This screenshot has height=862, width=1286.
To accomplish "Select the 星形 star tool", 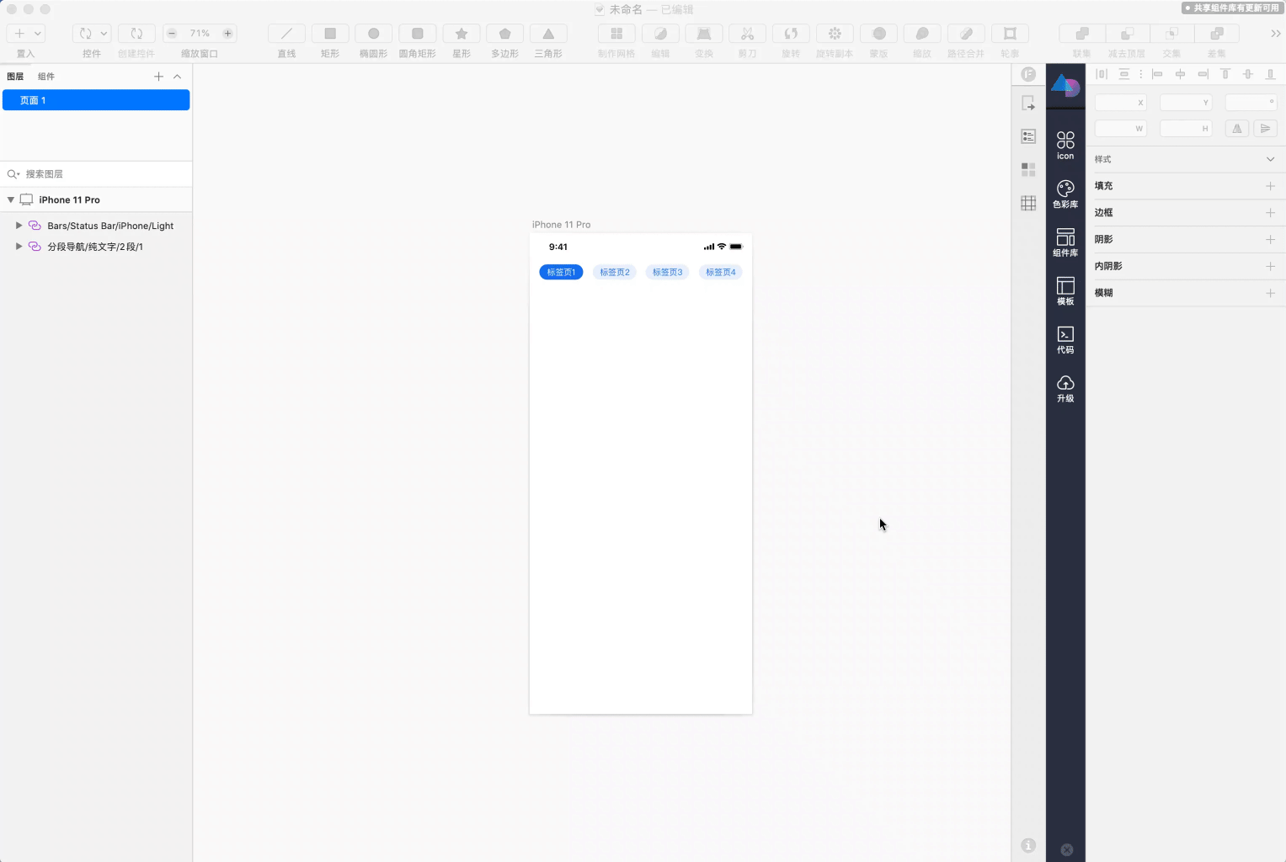I will click(x=462, y=34).
